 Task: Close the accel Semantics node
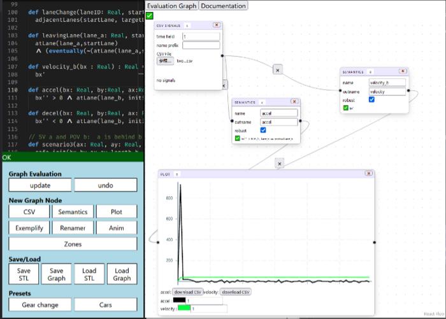coord(294,102)
